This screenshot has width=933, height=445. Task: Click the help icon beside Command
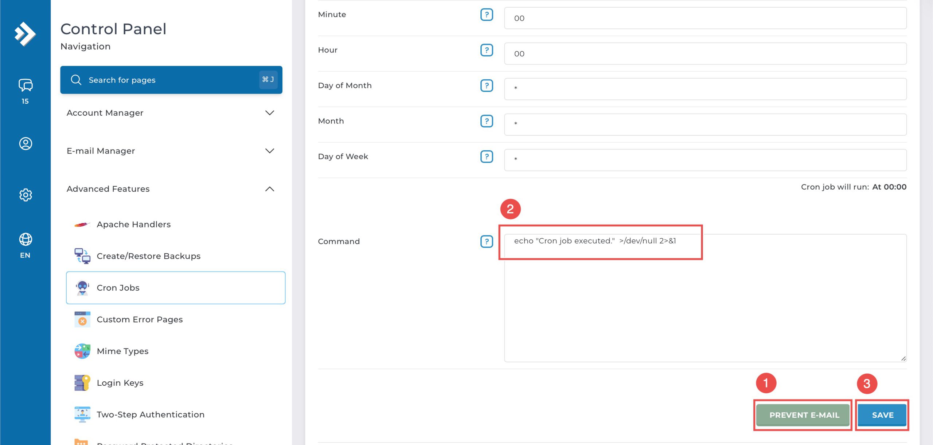pos(486,242)
